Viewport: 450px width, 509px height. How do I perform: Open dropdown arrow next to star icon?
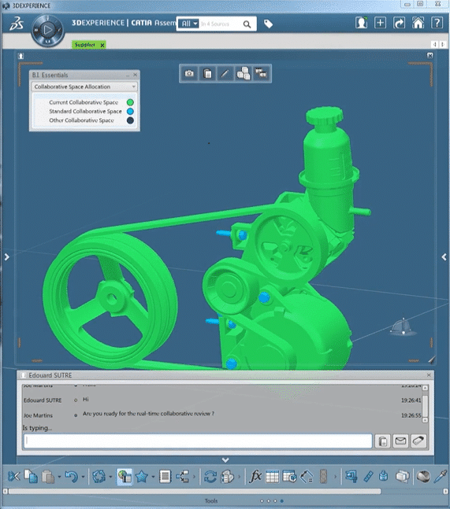[153, 477]
